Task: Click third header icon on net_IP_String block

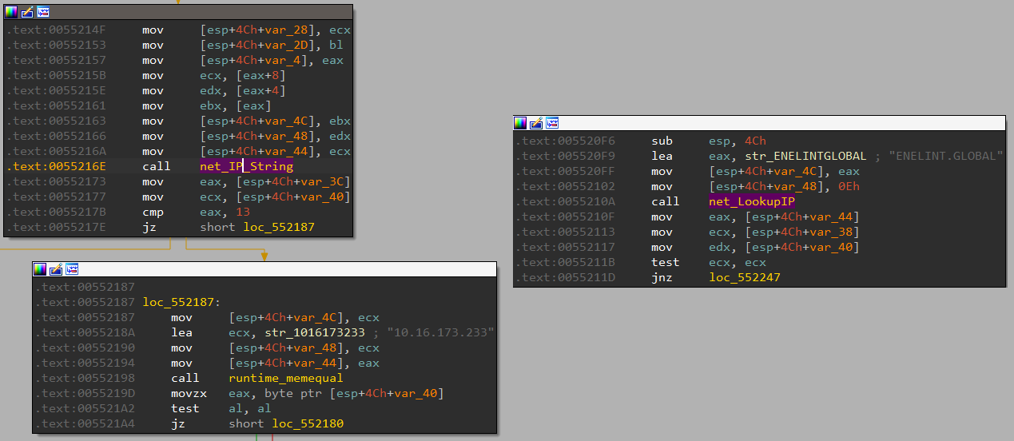Action: [42, 12]
